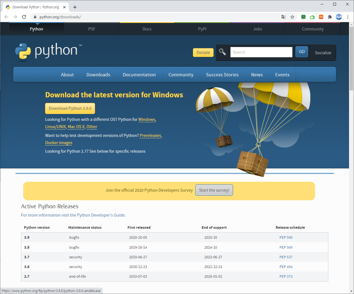Open the translate page icon
This screenshot has width=354, height=294.
click(284, 17)
